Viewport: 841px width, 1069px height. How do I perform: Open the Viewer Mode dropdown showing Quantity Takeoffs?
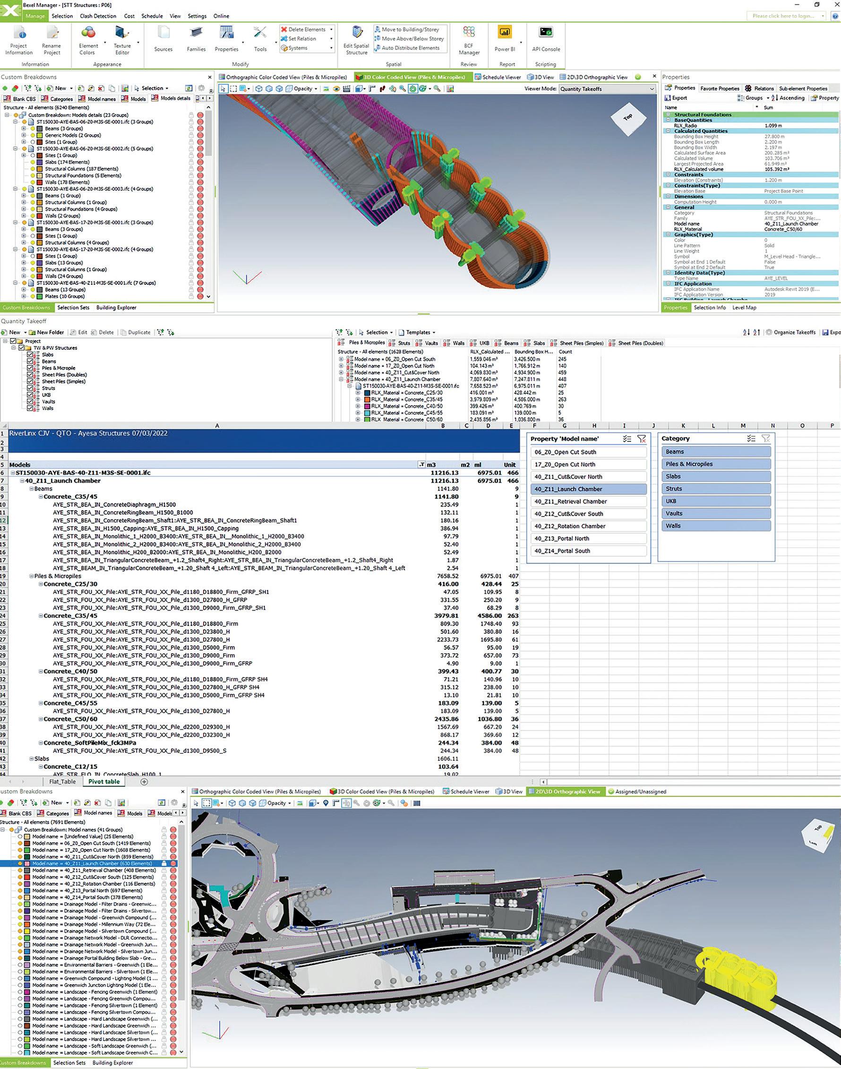click(x=607, y=89)
